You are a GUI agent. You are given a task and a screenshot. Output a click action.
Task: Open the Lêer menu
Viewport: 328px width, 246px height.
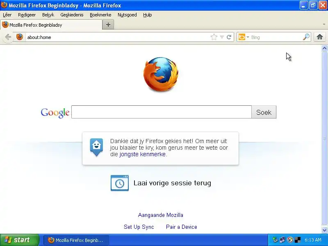click(x=7, y=15)
